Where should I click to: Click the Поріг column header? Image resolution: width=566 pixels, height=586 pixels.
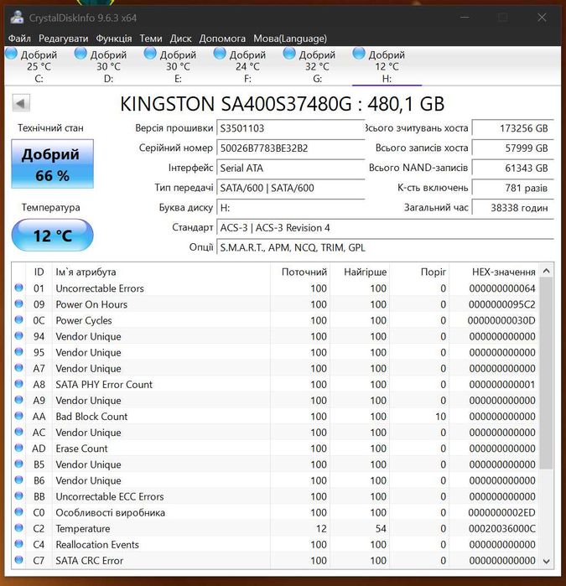click(x=420, y=272)
